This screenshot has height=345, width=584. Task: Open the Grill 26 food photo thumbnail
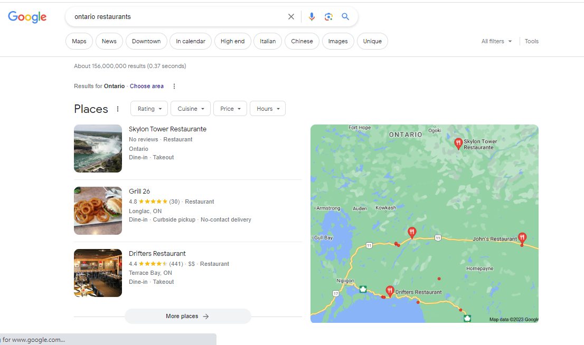tap(98, 210)
